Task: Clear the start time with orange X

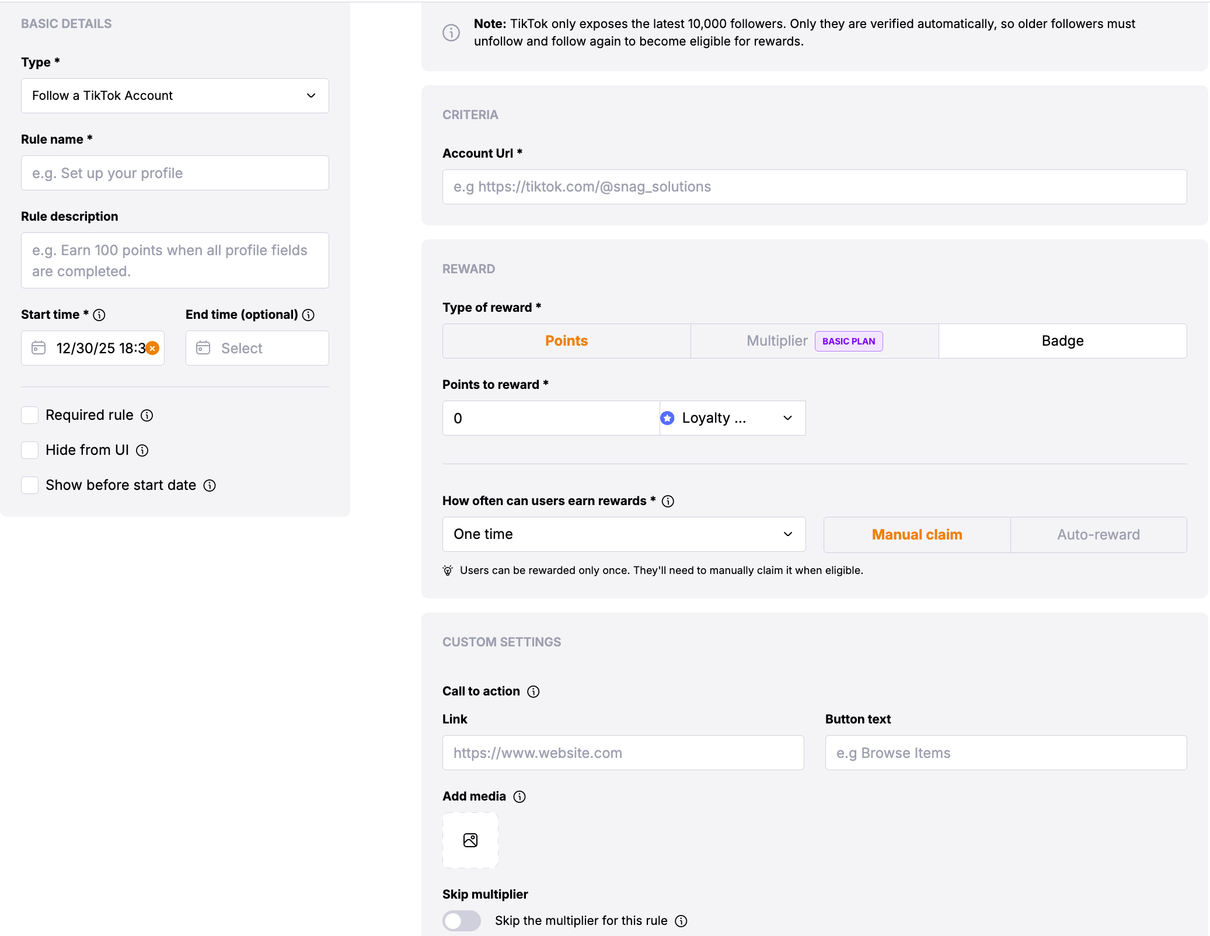Action: tap(152, 348)
